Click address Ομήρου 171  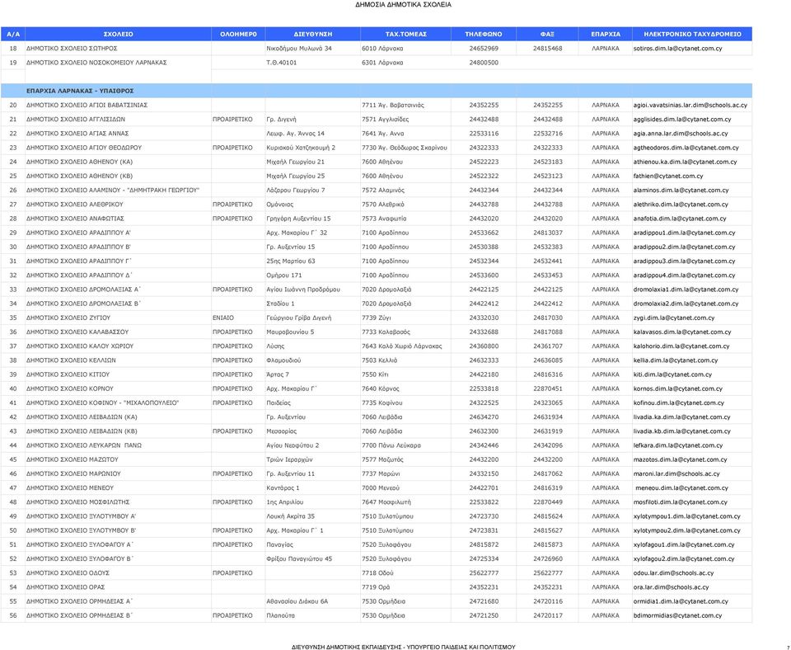point(284,276)
